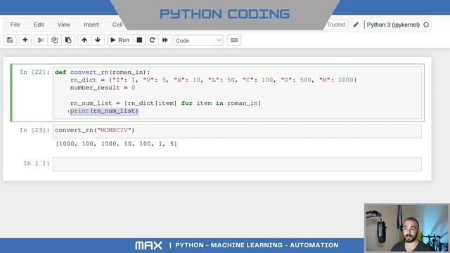
Task: Click the In [22] prompt label
Action: (x=34, y=72)
